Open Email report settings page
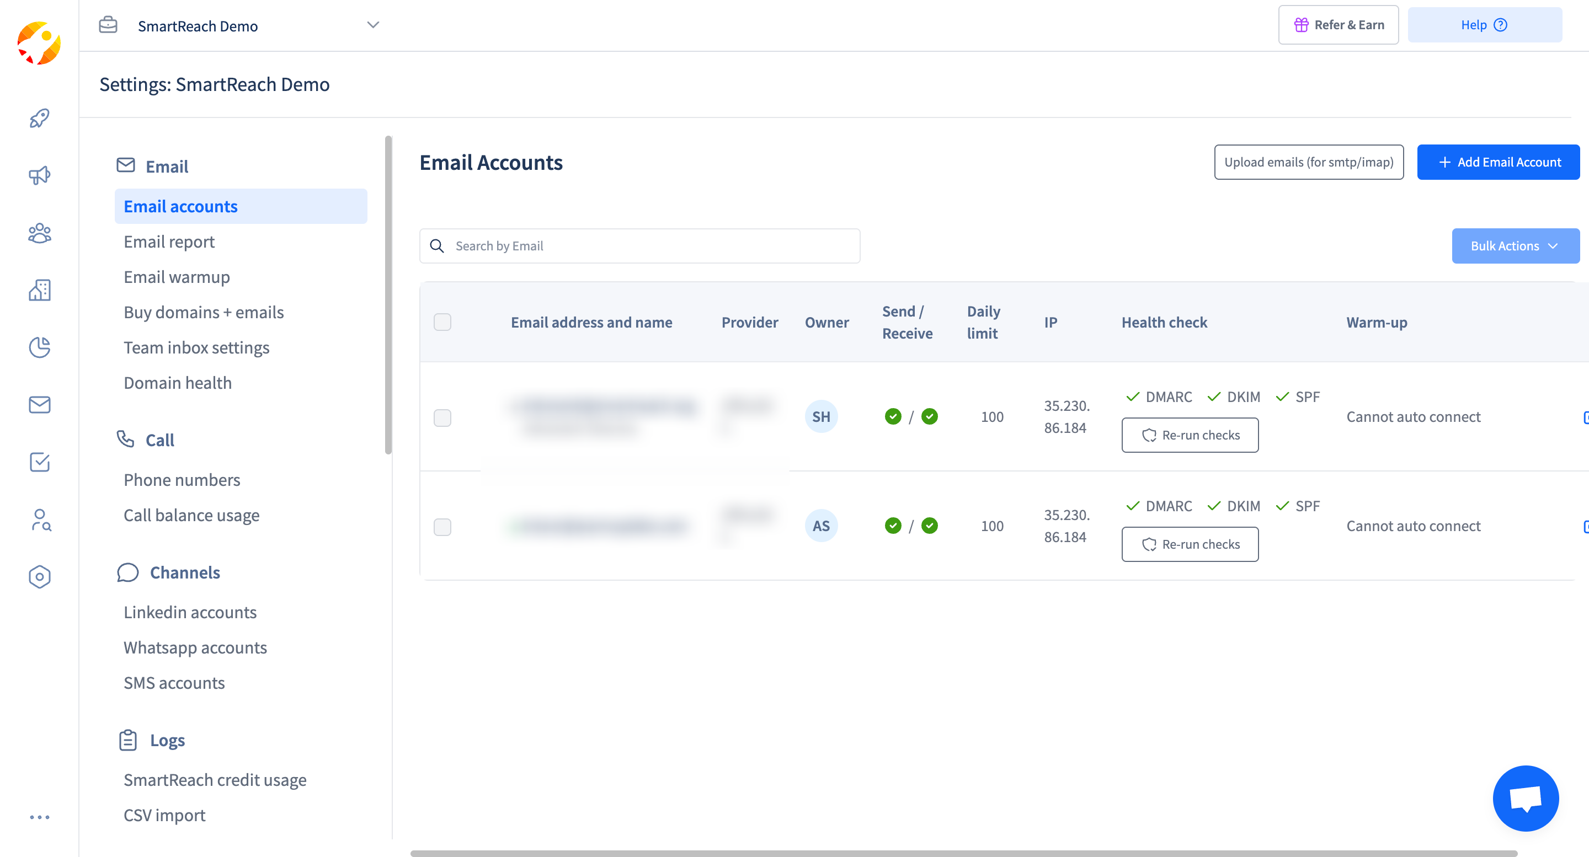This screenshot has height=857, width=1589. [x=169, y=242]
